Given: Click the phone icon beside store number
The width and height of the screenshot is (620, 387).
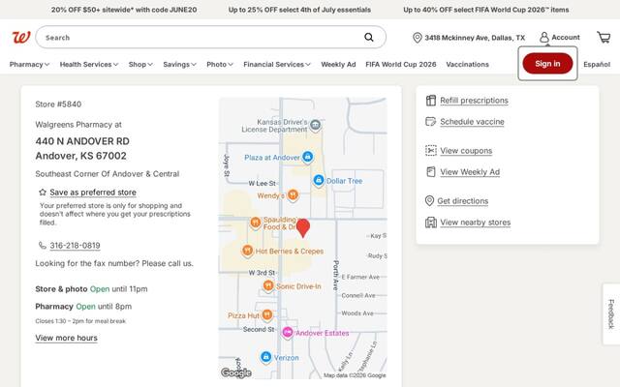Looking at the screenshot, I should coord(43,246).
